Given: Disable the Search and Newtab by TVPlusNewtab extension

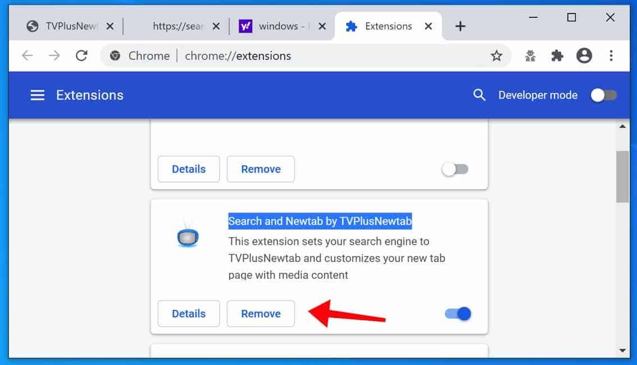Looking at the screenshot, I should [458, 313].
